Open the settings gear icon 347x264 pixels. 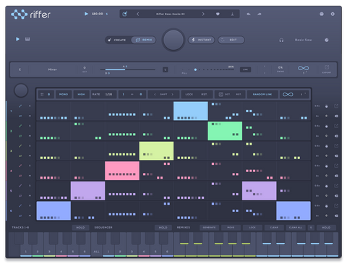click(x=333, y=14)
